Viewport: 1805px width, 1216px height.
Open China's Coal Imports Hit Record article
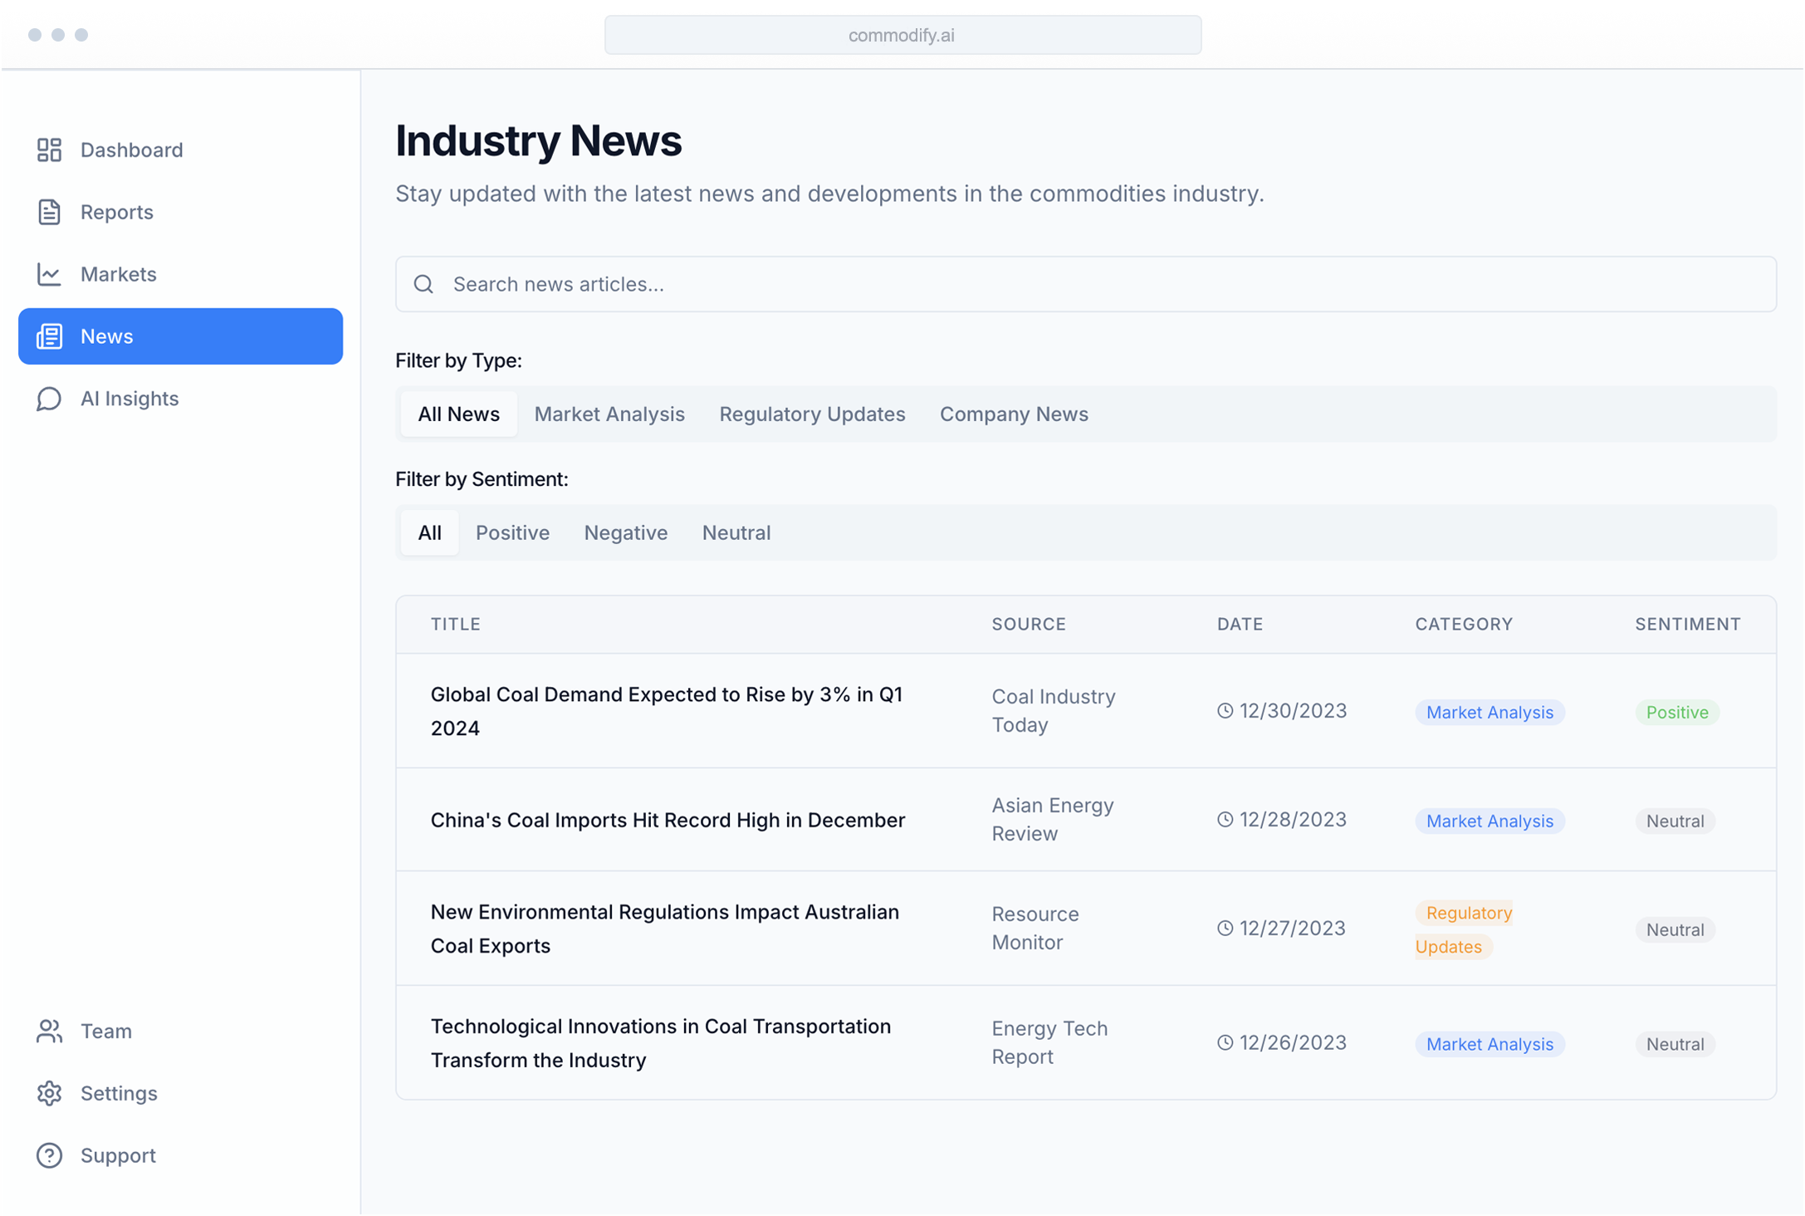point(667,820)
